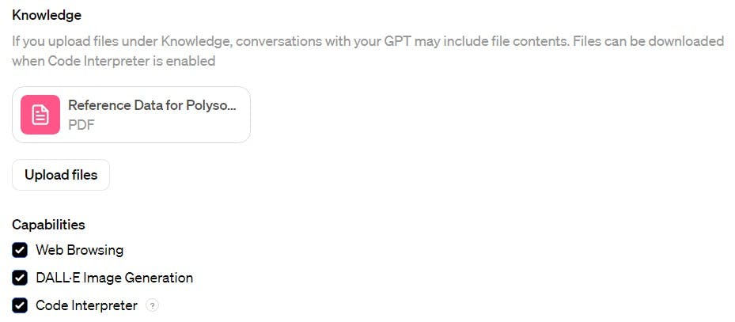735x322 pixels.
Task: Open the Code Interpreter help question mark
Action: point(153,305)
